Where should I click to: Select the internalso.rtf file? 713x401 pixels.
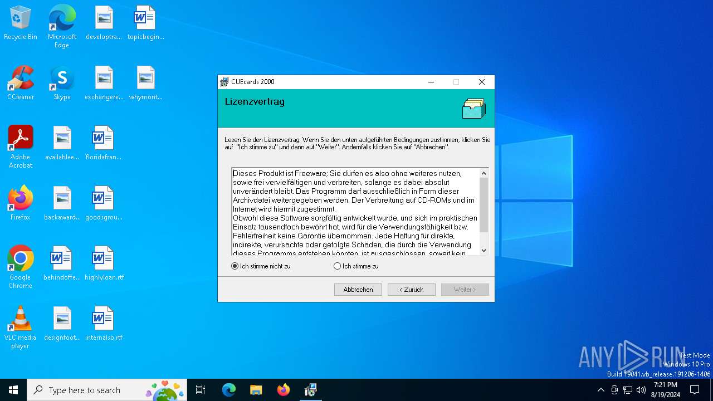pos(104,324)
